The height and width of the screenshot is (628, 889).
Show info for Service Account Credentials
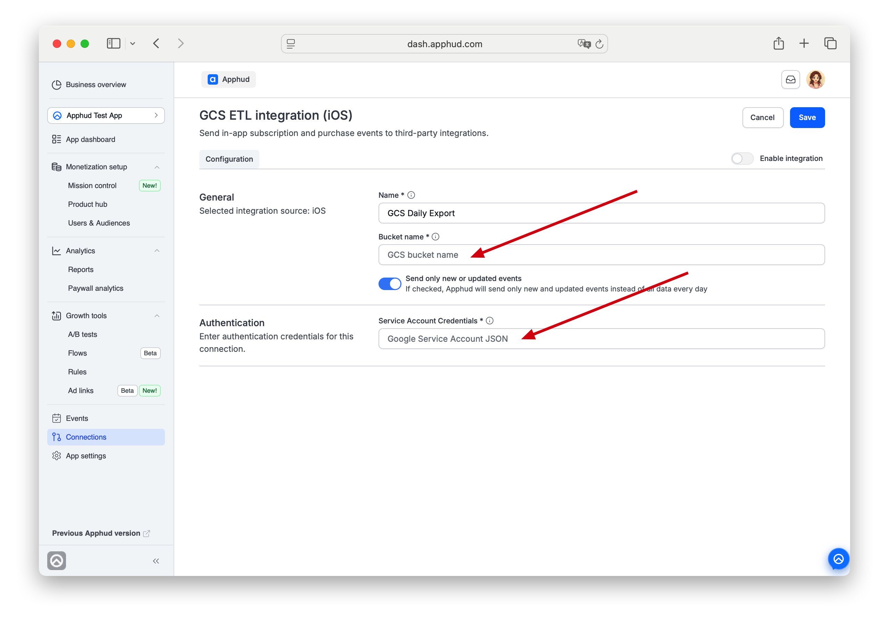pyautogui.click(x=489, y=321)
